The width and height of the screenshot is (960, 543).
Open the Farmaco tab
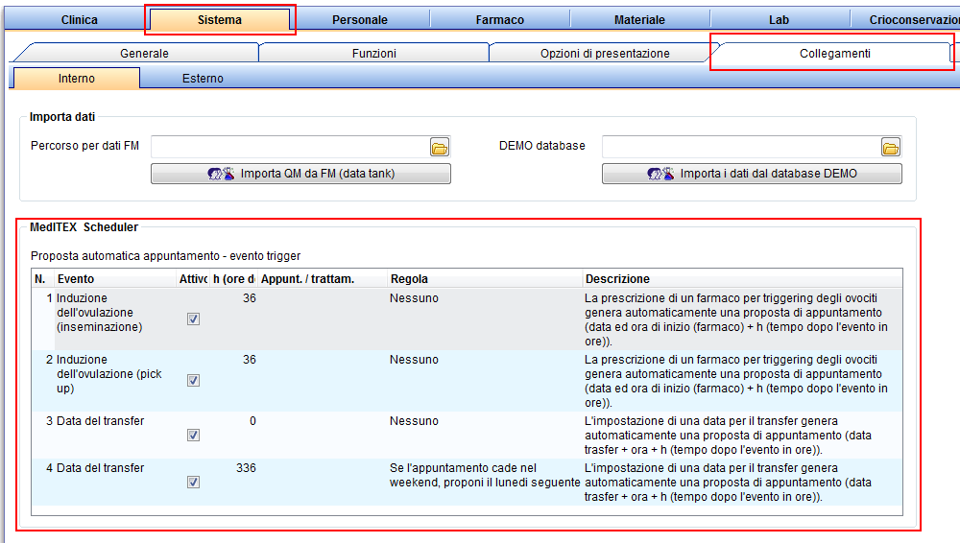point(499,19)
